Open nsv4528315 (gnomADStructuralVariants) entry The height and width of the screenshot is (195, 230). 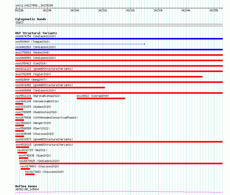point(44,145)
